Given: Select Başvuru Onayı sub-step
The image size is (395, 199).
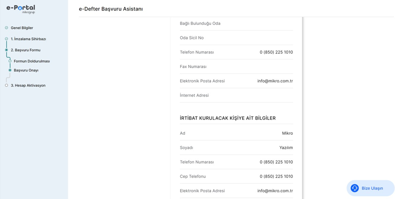Looking at the screenshot, I should [x=26, y=70].
